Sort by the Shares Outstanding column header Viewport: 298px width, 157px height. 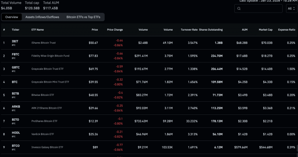point(211,30)
